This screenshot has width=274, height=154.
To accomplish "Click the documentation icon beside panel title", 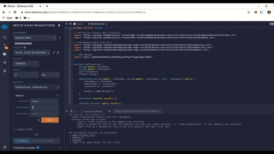I will pos(59,25).
